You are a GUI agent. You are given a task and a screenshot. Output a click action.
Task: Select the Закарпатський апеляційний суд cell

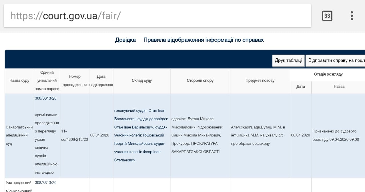pyautogui.click(x=19, y=135)
